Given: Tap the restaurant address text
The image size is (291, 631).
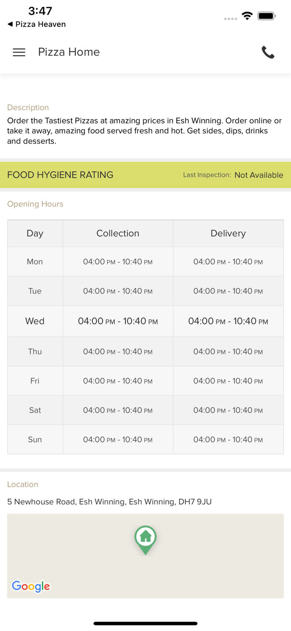Looking at the screenshot, I should 109,501.
